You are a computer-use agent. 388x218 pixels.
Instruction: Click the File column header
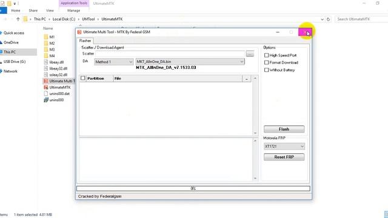(x=178, y=78)
